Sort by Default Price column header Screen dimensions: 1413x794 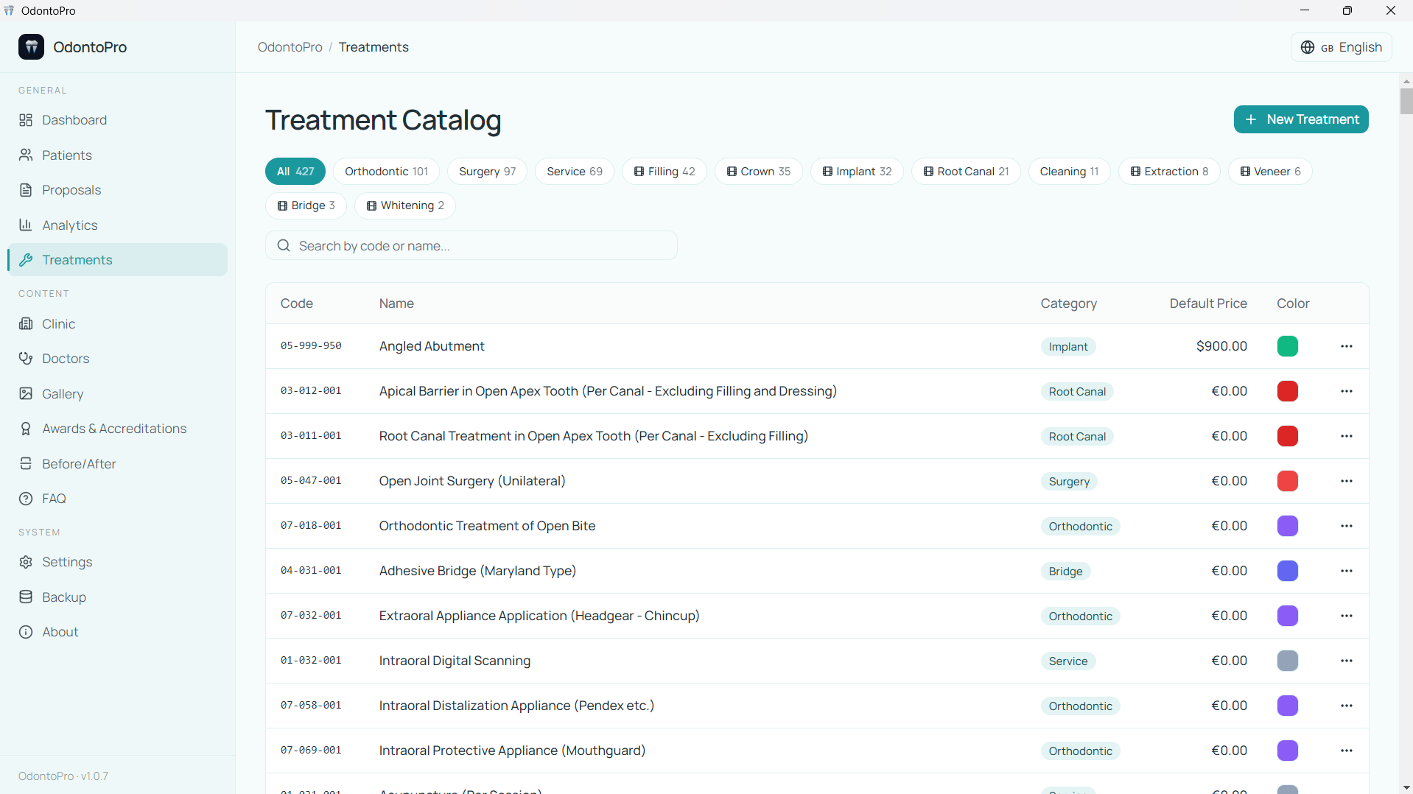(x=1208, y=303)
